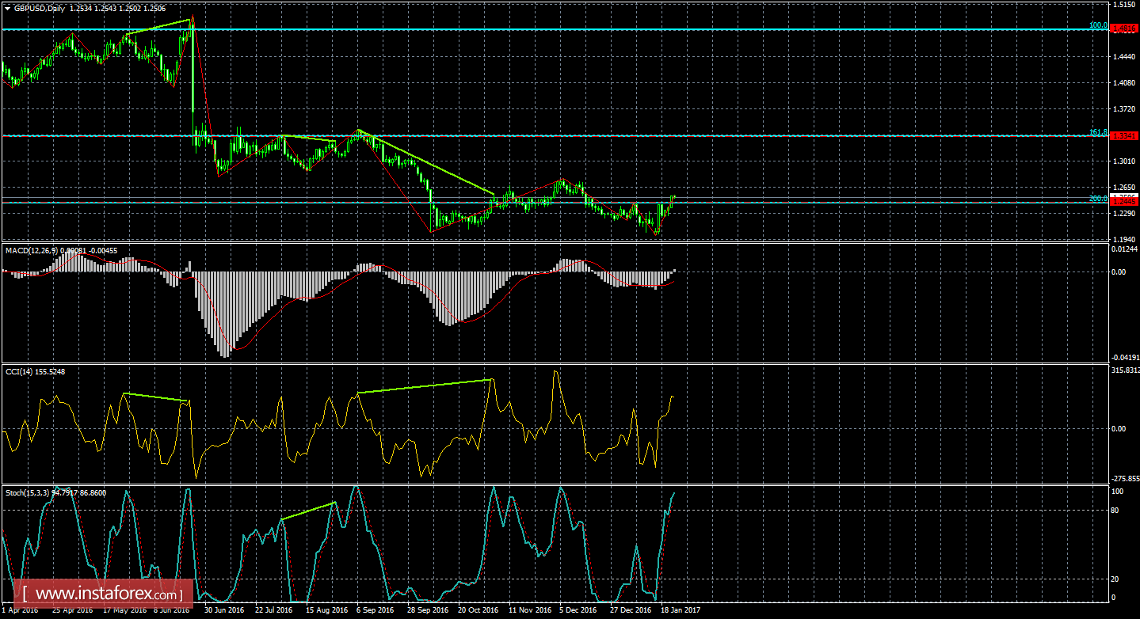1140x619 pixels.
Task: Click the green trendline in Stochastic panel
Action: click(309, 512)
